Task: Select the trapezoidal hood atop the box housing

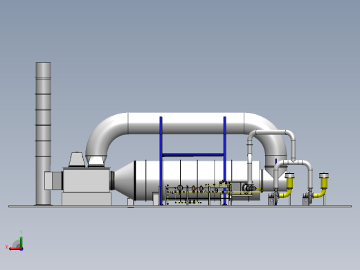Action: pos(77,159)
